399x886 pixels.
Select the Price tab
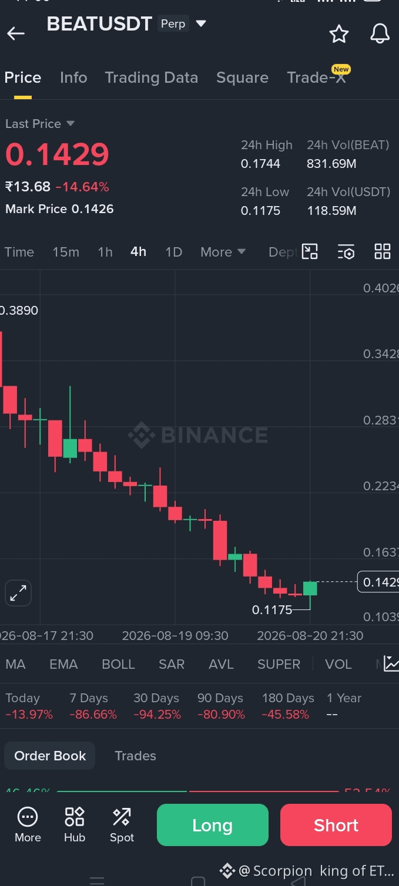[x=23, y=78]
